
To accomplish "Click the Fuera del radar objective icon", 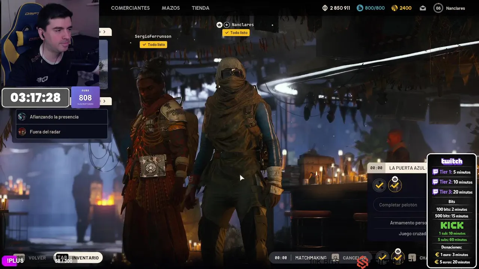I will (22, 132).
